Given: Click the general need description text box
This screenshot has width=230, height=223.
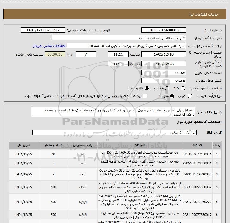Looking at the screenshot, I should coord(113,112).
